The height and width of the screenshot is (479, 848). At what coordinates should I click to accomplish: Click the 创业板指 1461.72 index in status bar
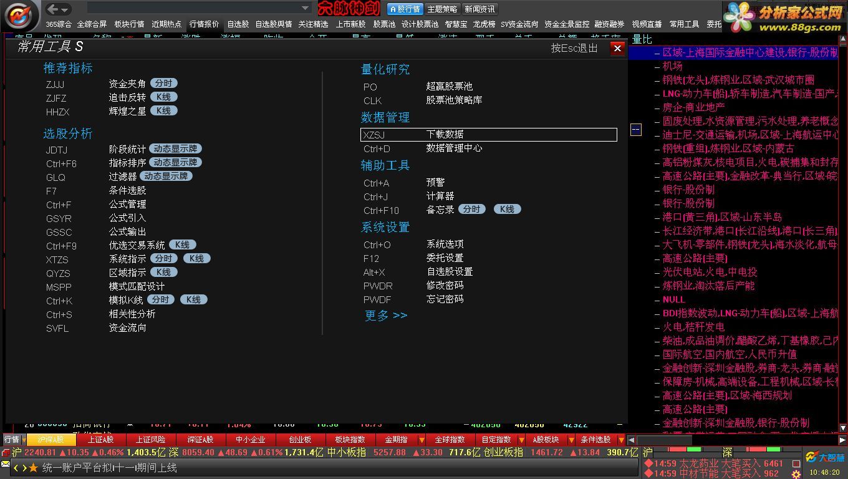click(524, 452)
